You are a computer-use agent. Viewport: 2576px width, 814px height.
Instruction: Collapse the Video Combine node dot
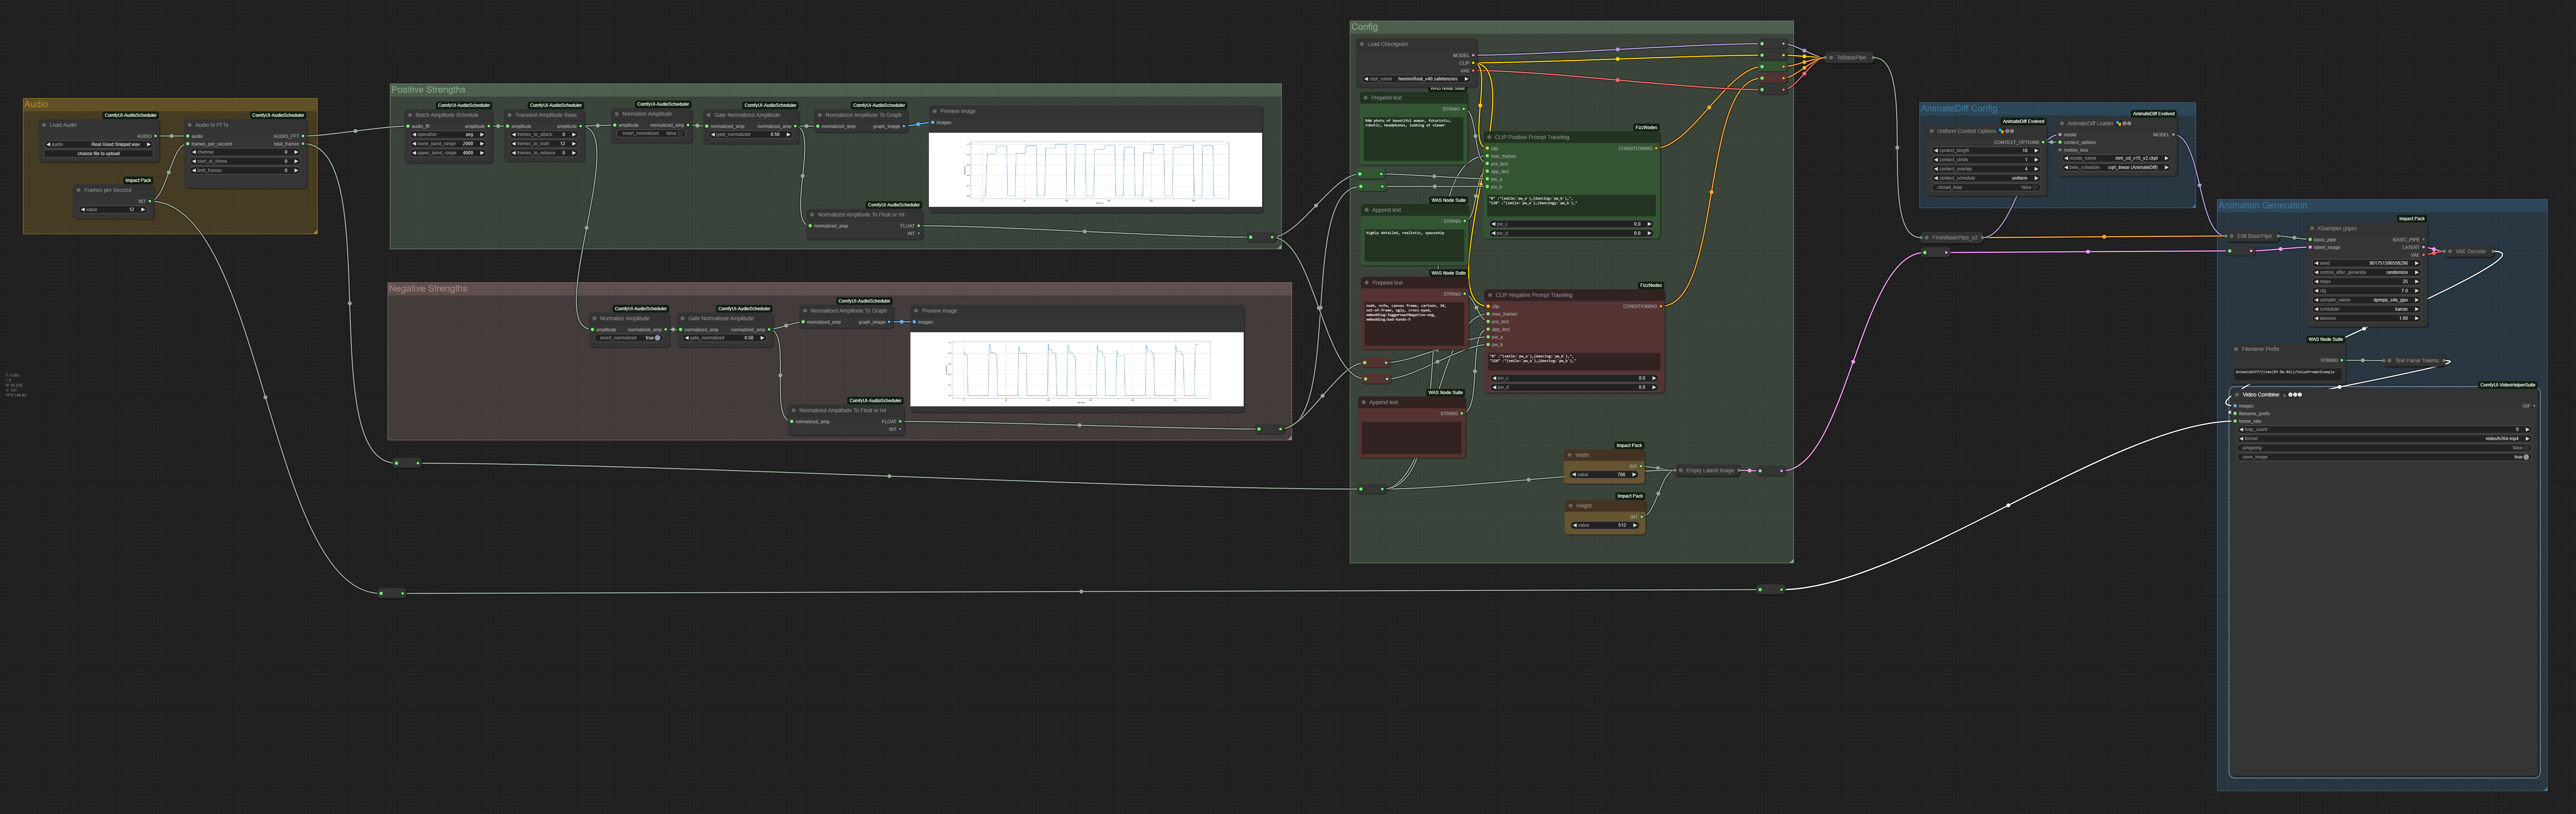2237,395
